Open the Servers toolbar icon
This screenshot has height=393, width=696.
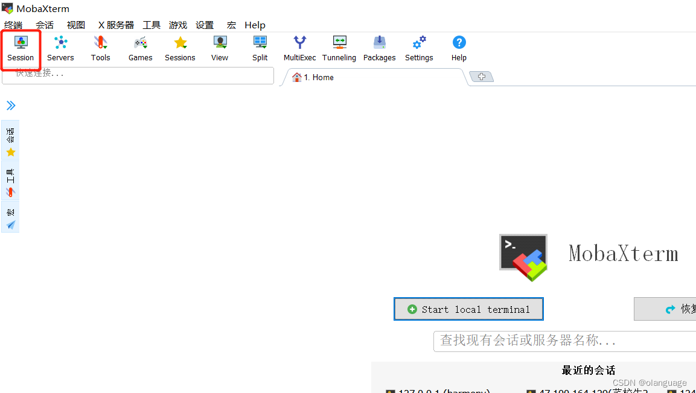60,49
